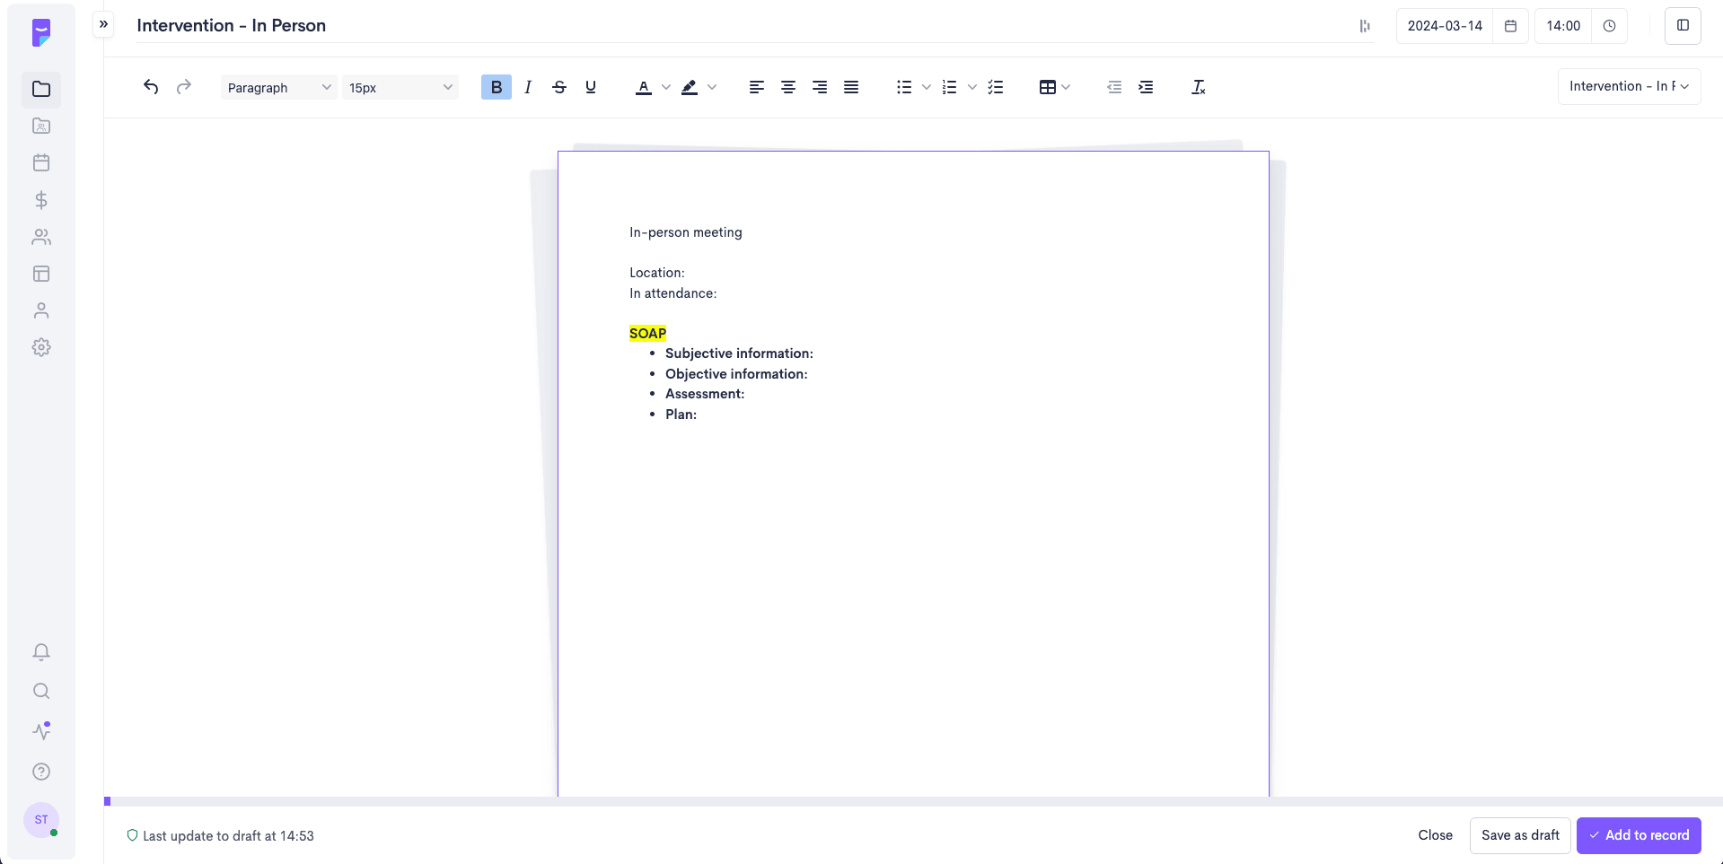This screenshot has height=864, width=1723.
Task: Open the Paragraph style dropdown
Action: (278, 87)
